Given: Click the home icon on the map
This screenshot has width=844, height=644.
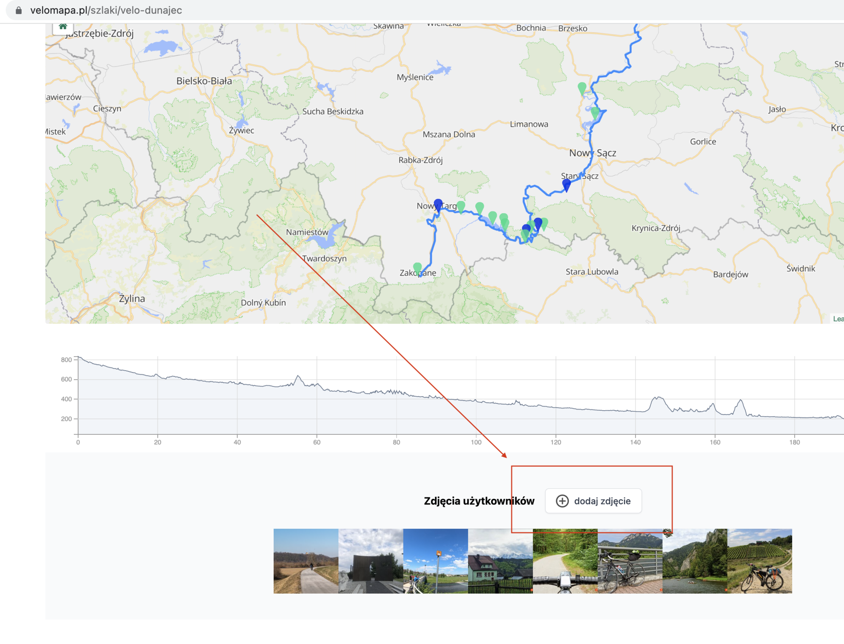Looking at the screenshot, I should click(x=63, y=27).
